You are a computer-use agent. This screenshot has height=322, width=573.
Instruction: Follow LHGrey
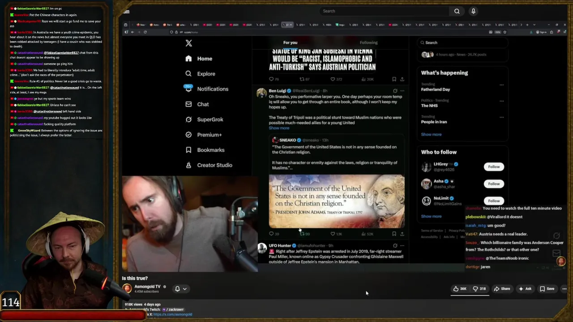(x=494, y=166)
